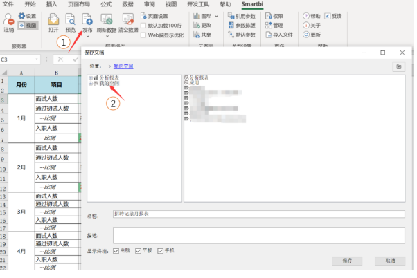Click the column A header
This screenshot has height=278, width=417.
(21, 73)
